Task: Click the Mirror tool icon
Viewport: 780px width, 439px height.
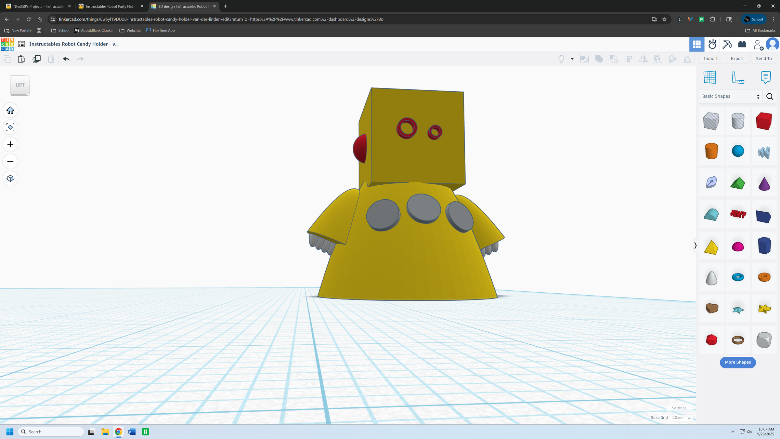Action: (x=643, y=59)
